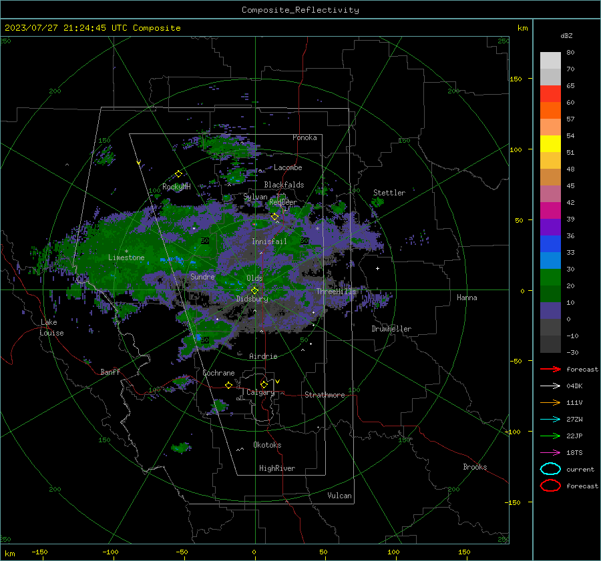This screenshot has width=601, height=561.
Task: Click the Calgary city label
Action: tap(260, 392)
